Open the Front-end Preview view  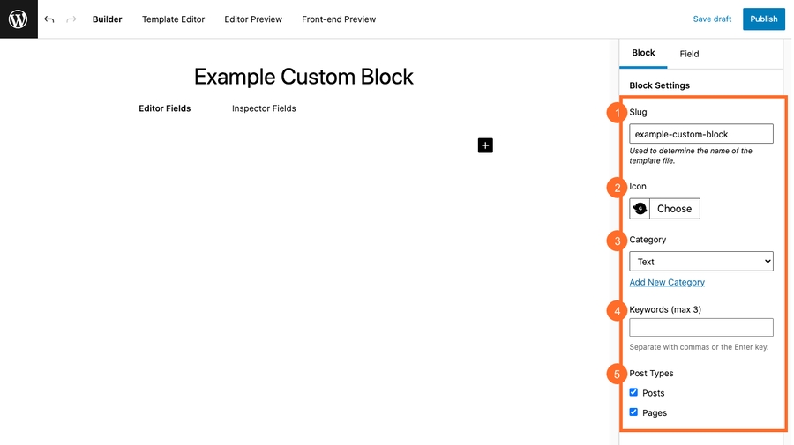(x=339, y=19)
